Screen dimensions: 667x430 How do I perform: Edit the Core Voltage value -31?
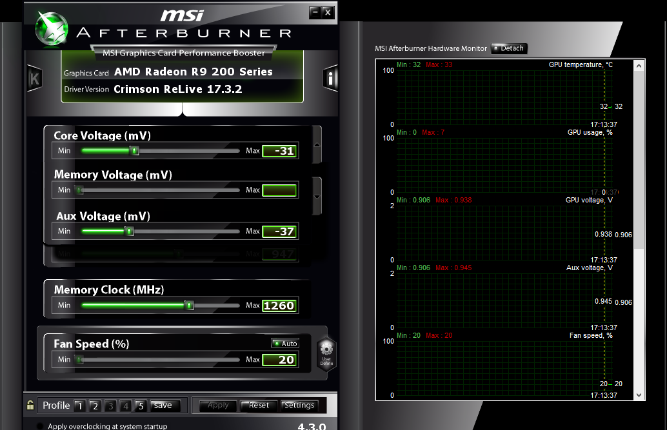[279, 151]
